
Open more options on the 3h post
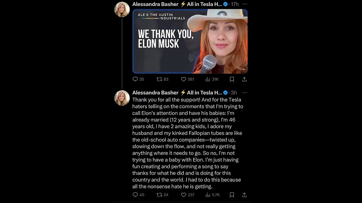pos(245,92)
